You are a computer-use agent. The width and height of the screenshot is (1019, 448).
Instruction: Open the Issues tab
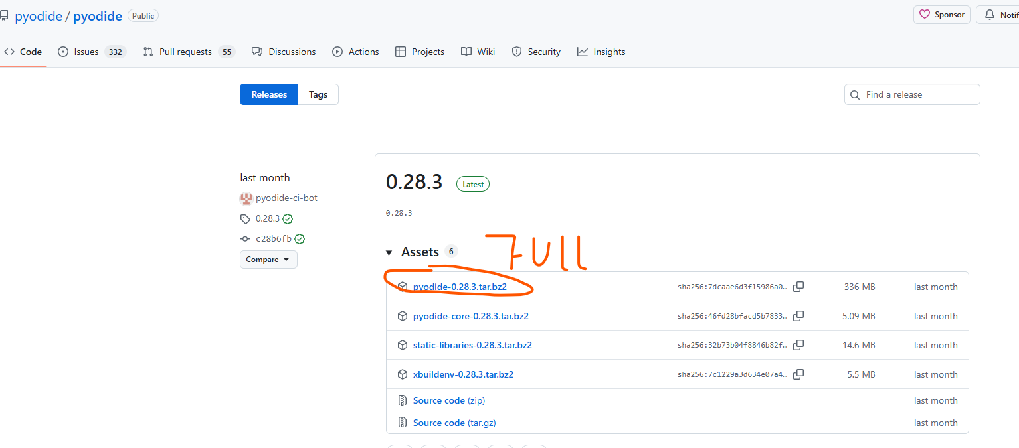[x=86, y=52]
